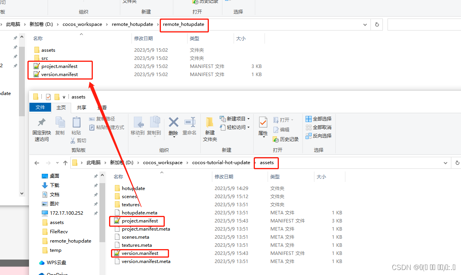Switch to the Home (主页) tab
The width and height of the screenshot is (461, 275).
tap(61, 107)
